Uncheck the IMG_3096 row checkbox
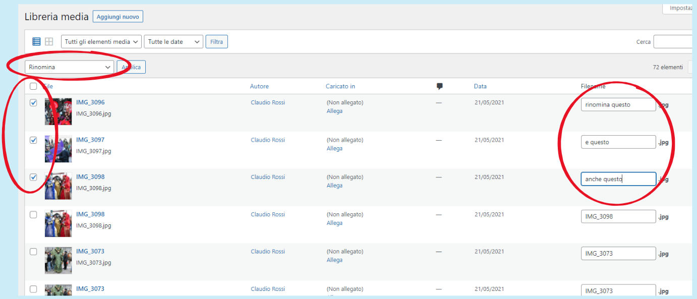Screen dimensions: 697x299 (x=33, y=103)
